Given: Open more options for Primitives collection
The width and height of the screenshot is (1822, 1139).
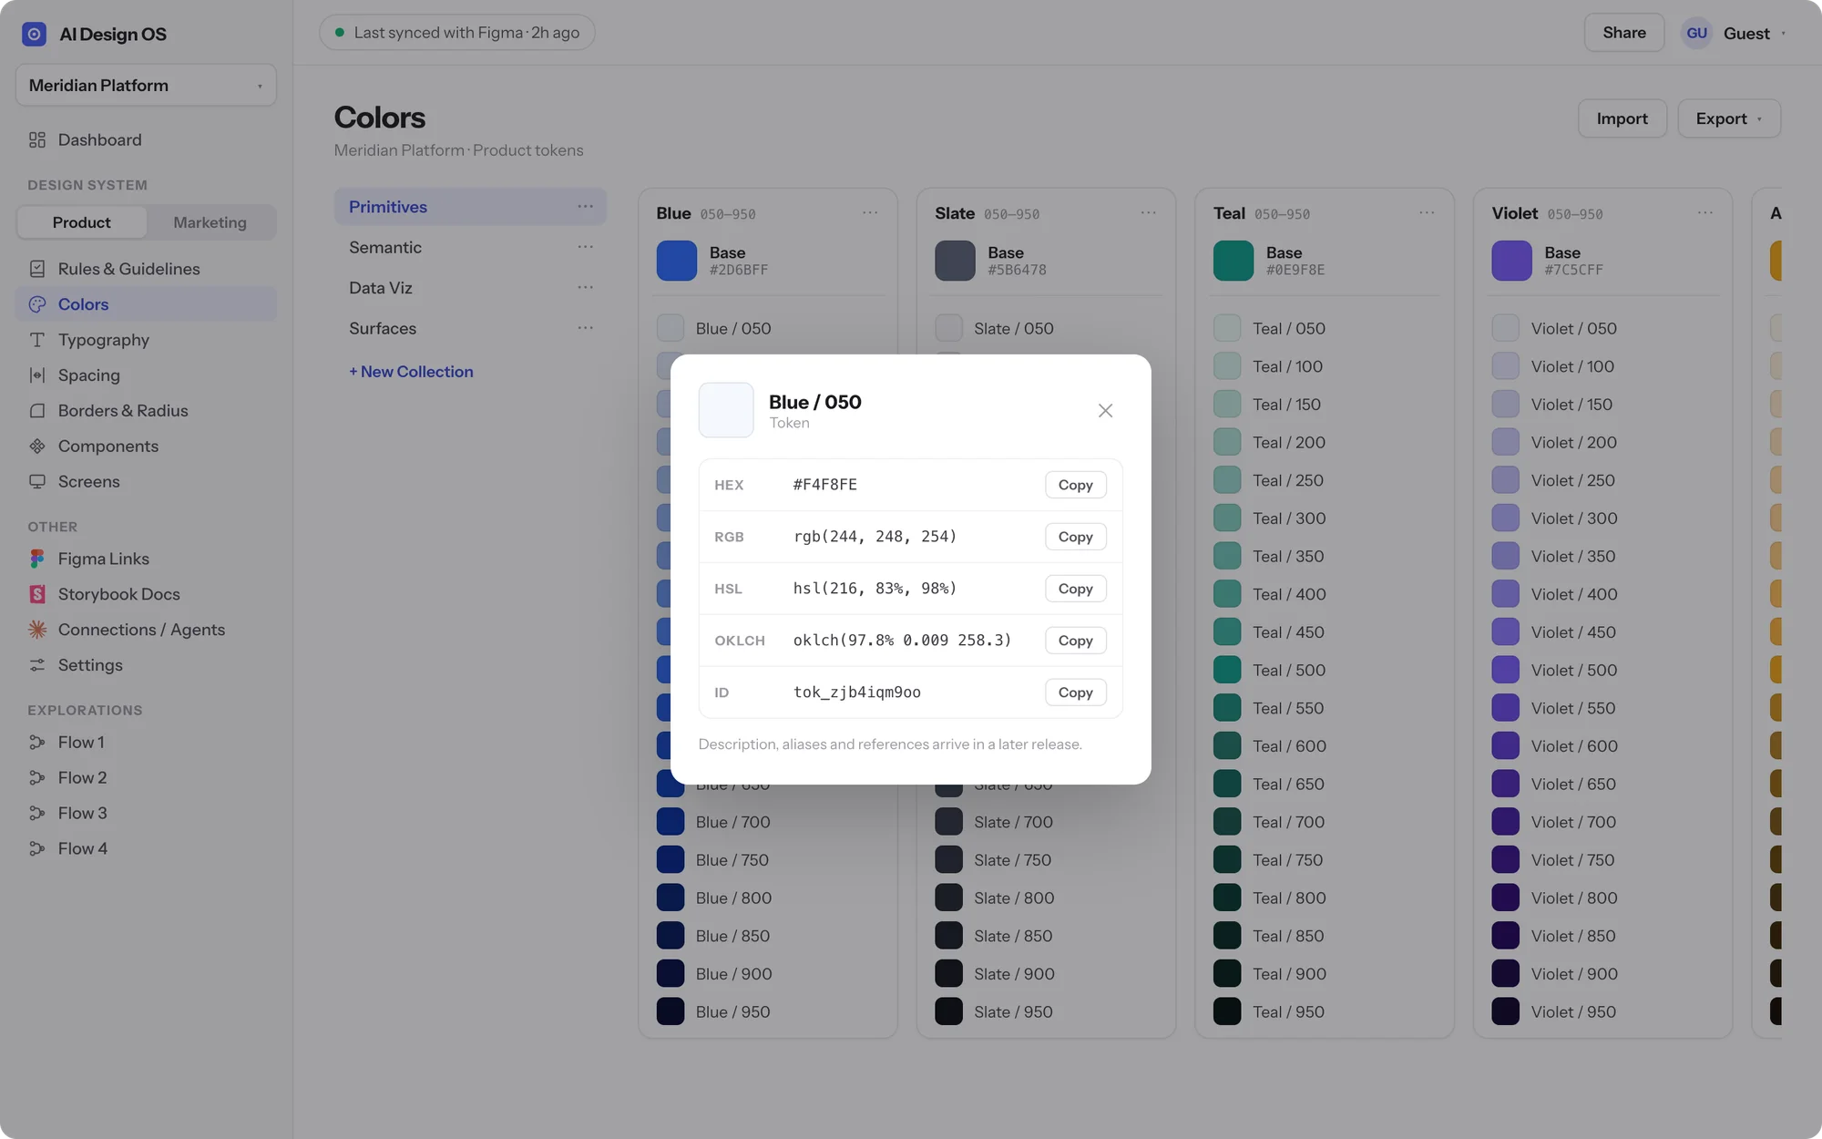Looking at the screenshot, I should 585,207.
